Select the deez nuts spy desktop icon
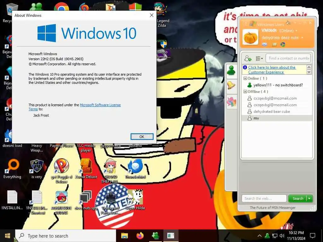This screenshot has width=323, height=242. point(86,200)
